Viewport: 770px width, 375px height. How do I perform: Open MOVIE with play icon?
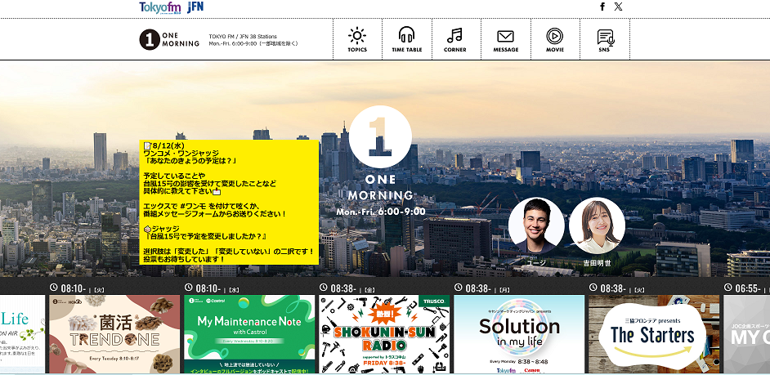[555, 39]
